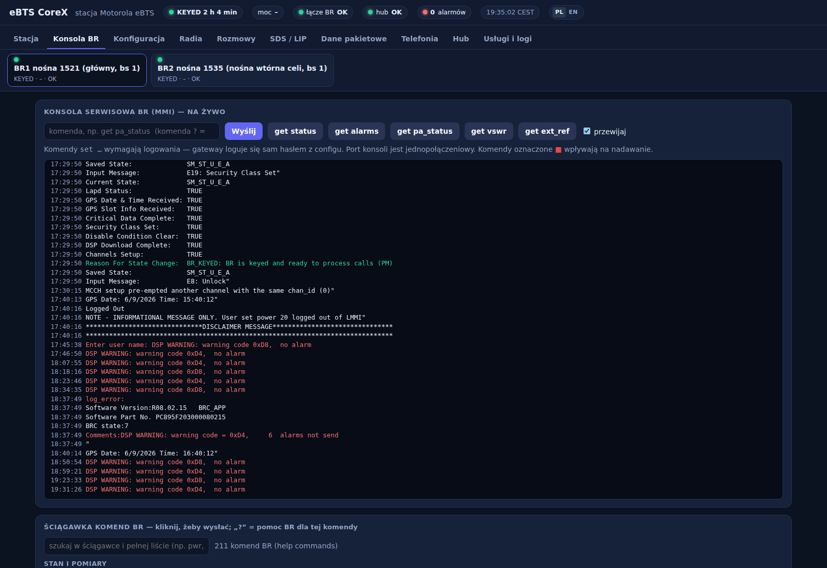The image size is (827, 568).
Task: Switch interface language to EN
Action: [573, 12]
